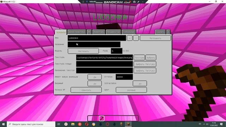Switch to the Продвинутые tab
This screenshot has width=226, height=127.
coord(114,32)
